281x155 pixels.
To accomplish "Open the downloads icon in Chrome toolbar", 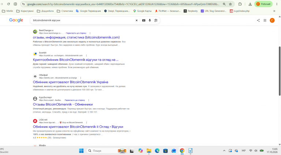I will click(x=250, y=4).
